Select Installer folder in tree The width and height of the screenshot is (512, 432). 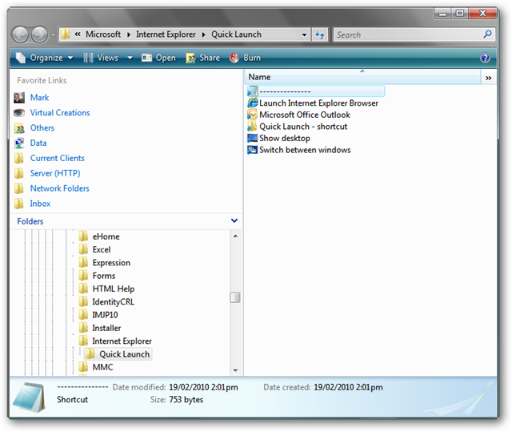pyautogui.click(x=106, y=328)
